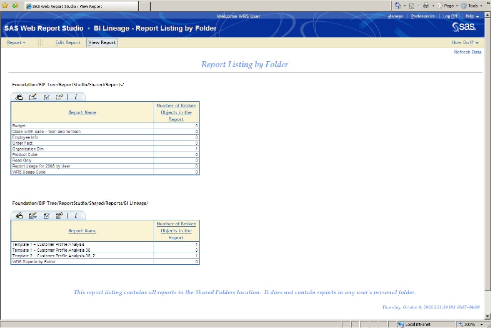Expand the Help dropdown menu

(472, 16)
